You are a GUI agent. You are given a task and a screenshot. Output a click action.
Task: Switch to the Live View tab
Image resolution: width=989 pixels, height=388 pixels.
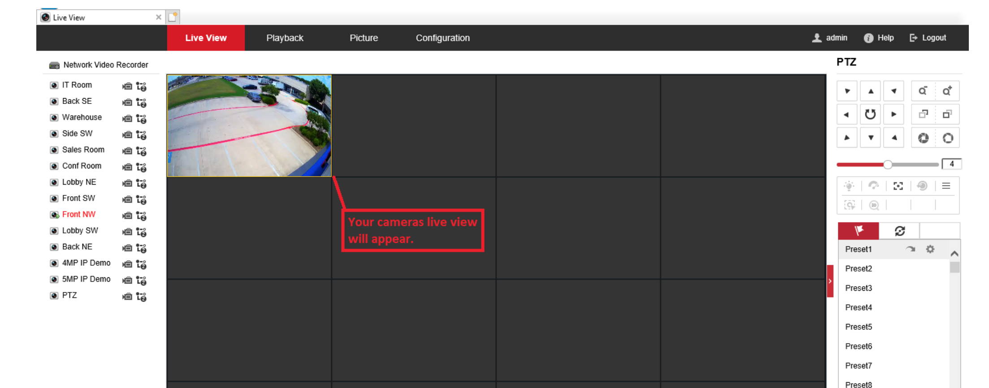coord(206,38)
